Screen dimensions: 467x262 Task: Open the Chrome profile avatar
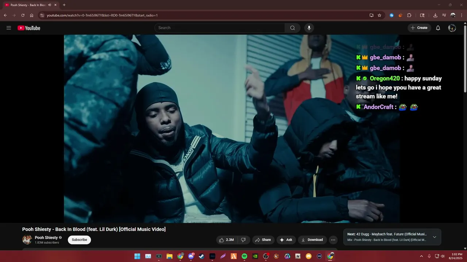453,15
